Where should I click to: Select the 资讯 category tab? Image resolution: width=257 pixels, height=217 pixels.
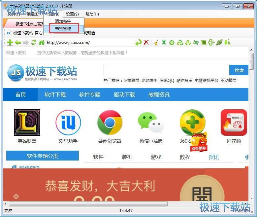pos(214,157)
